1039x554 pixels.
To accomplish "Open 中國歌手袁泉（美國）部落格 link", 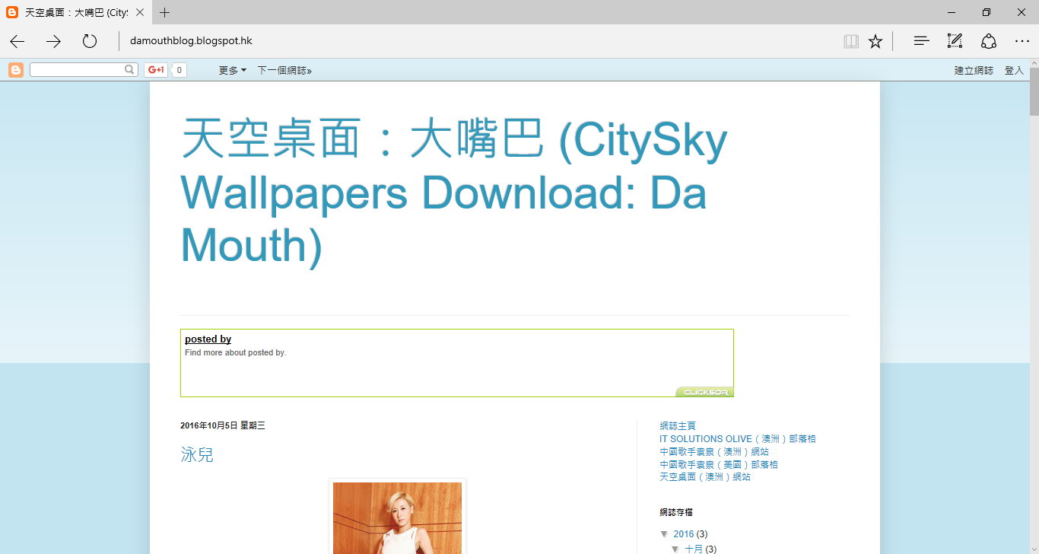I will 719,464.
